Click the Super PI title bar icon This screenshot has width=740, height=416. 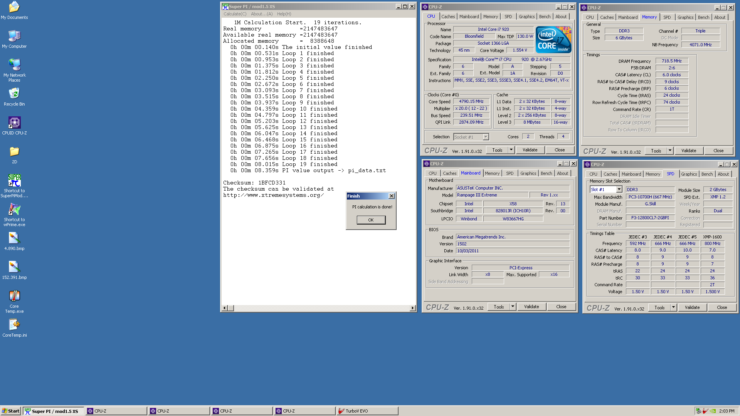(225, 7)
